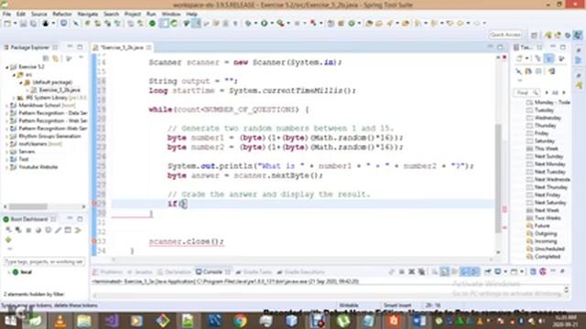
Task: Switch to the Problems tab
Action: (x=108, y=271)
